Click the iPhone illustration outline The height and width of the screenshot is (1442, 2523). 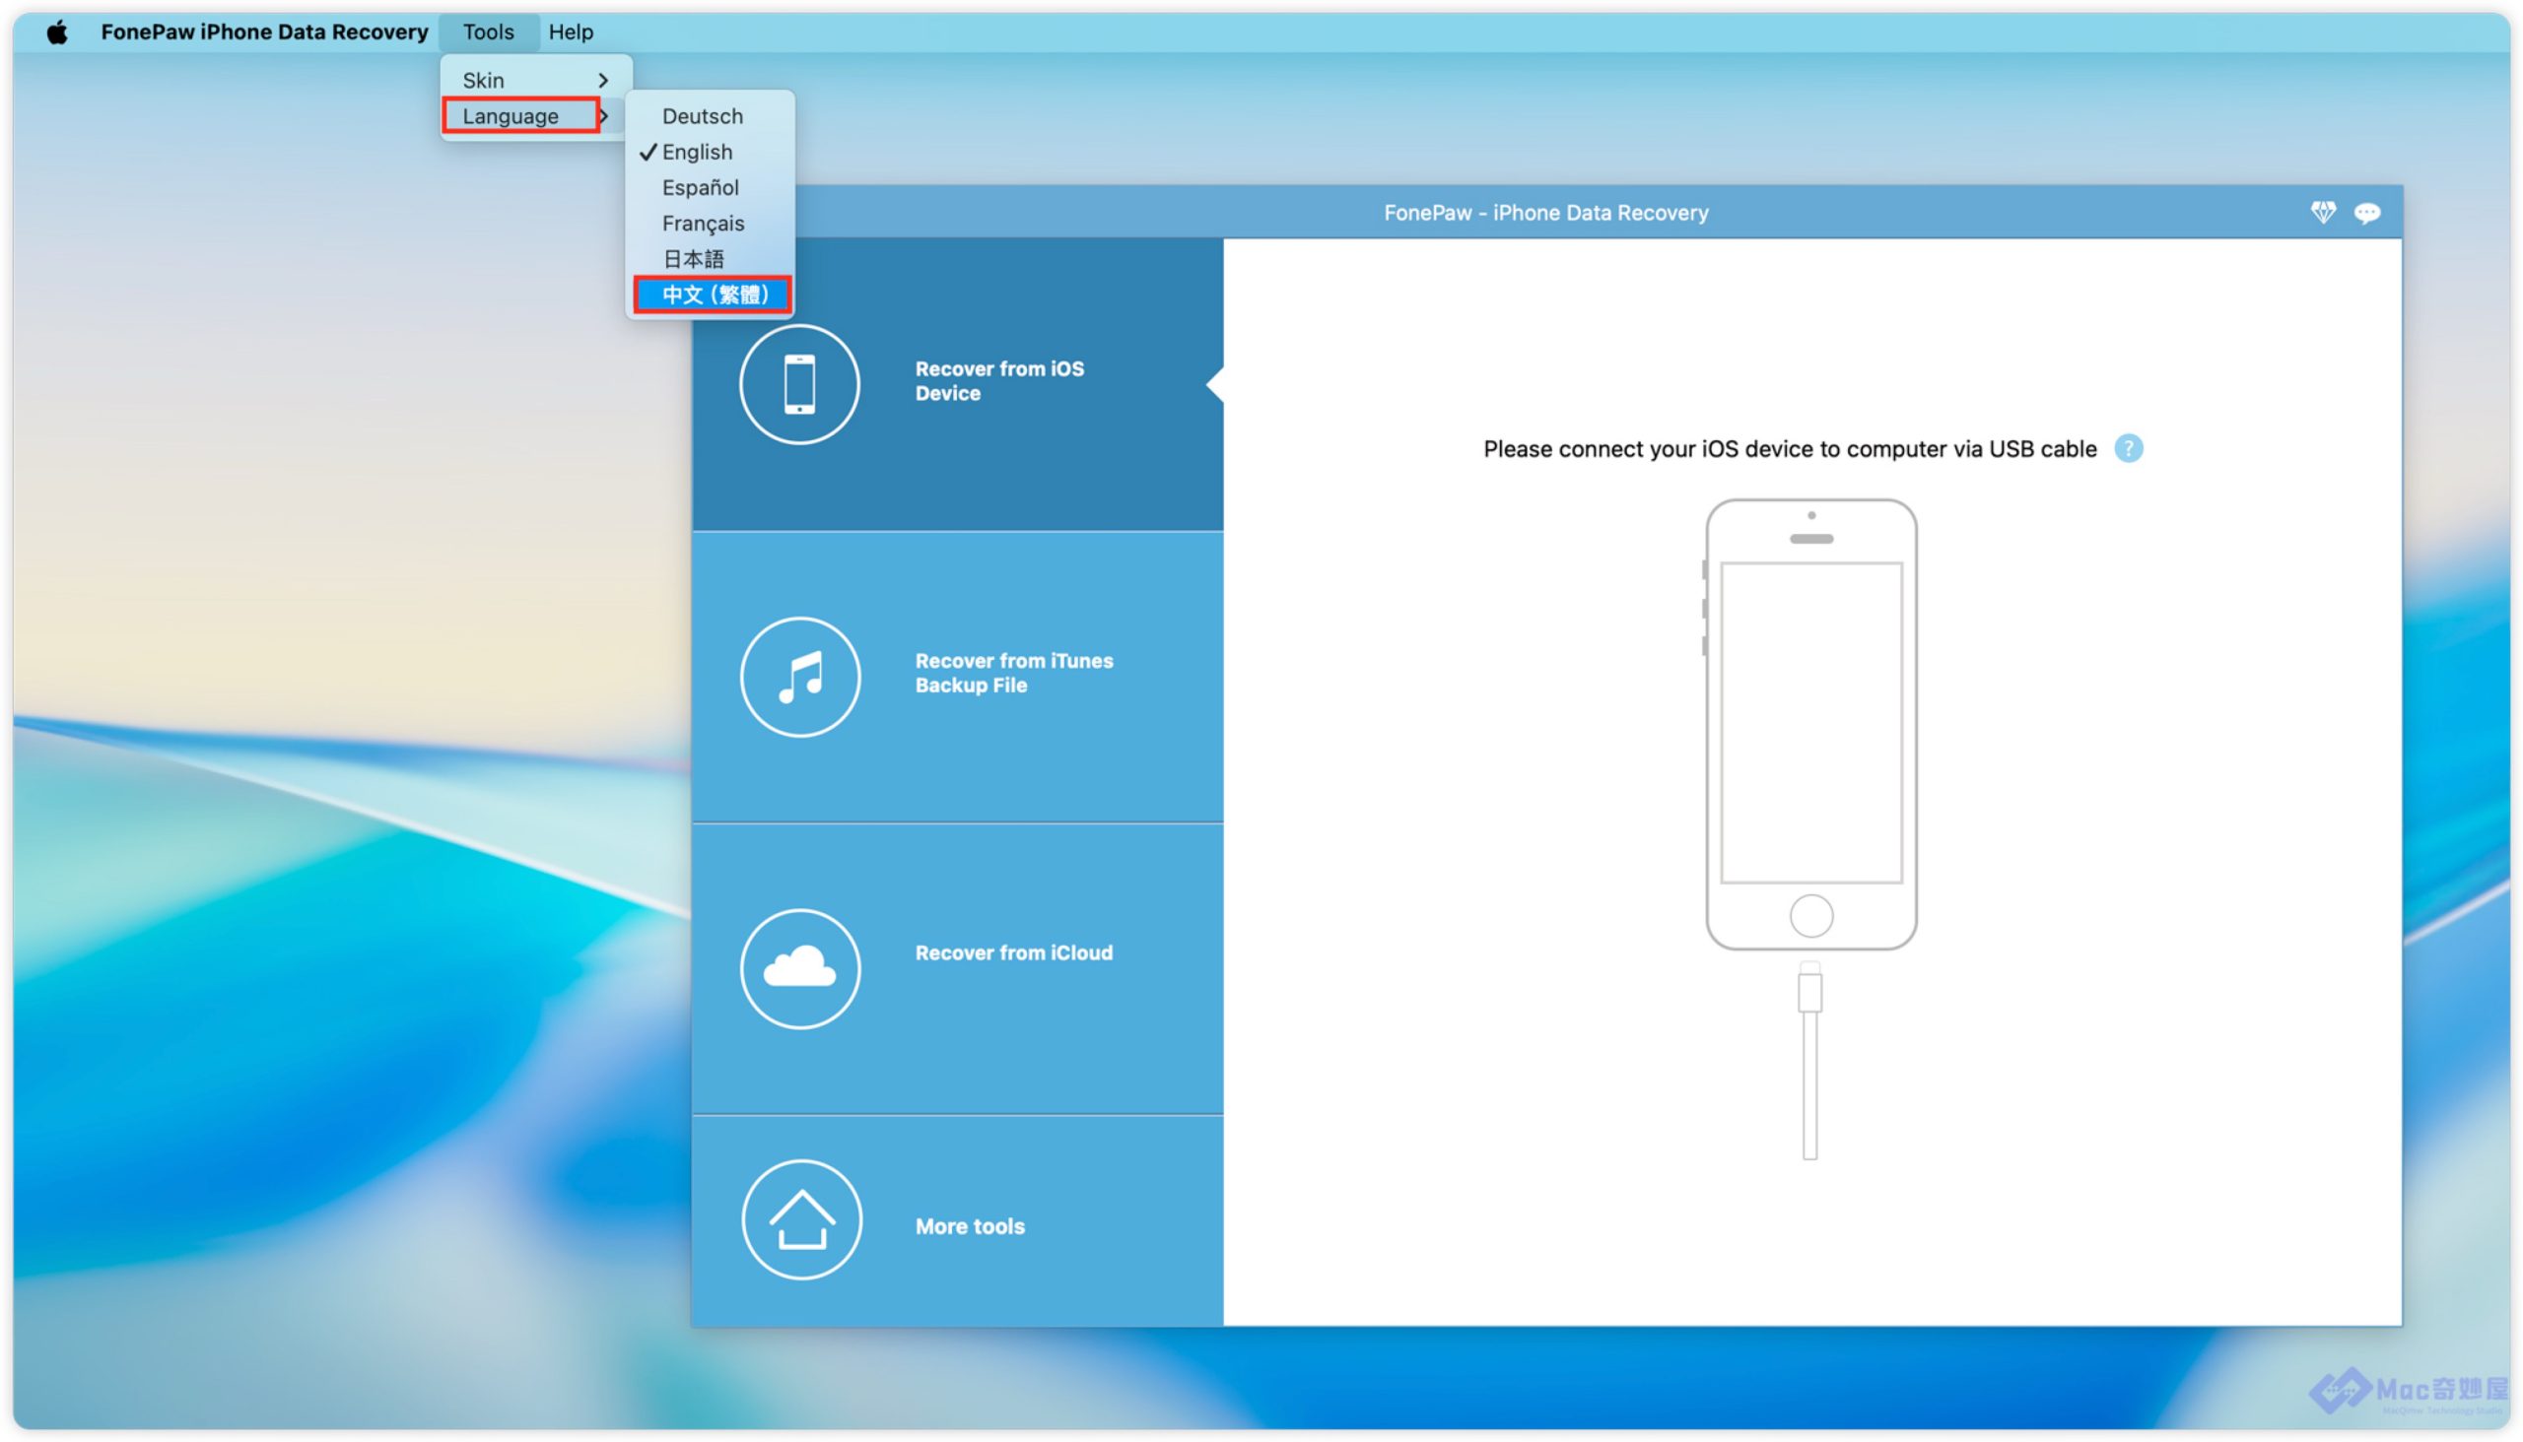[x=1809, y=723]
